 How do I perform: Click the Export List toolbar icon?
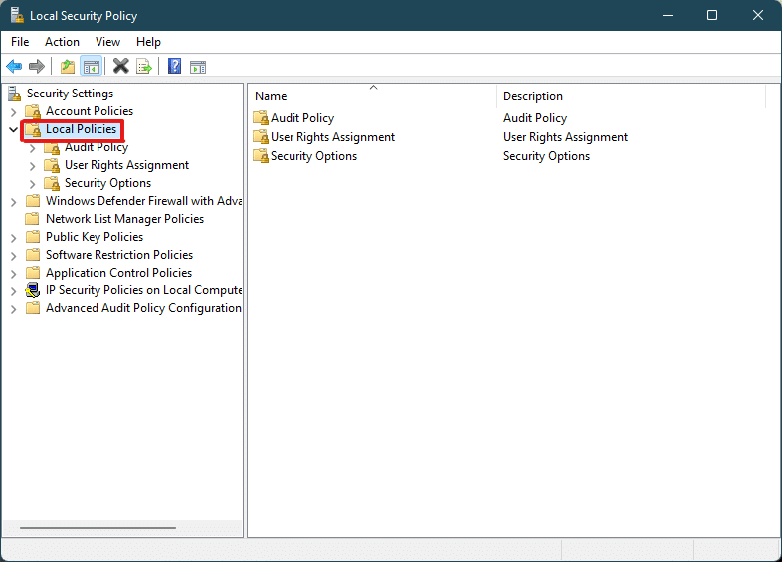point(144,66)
